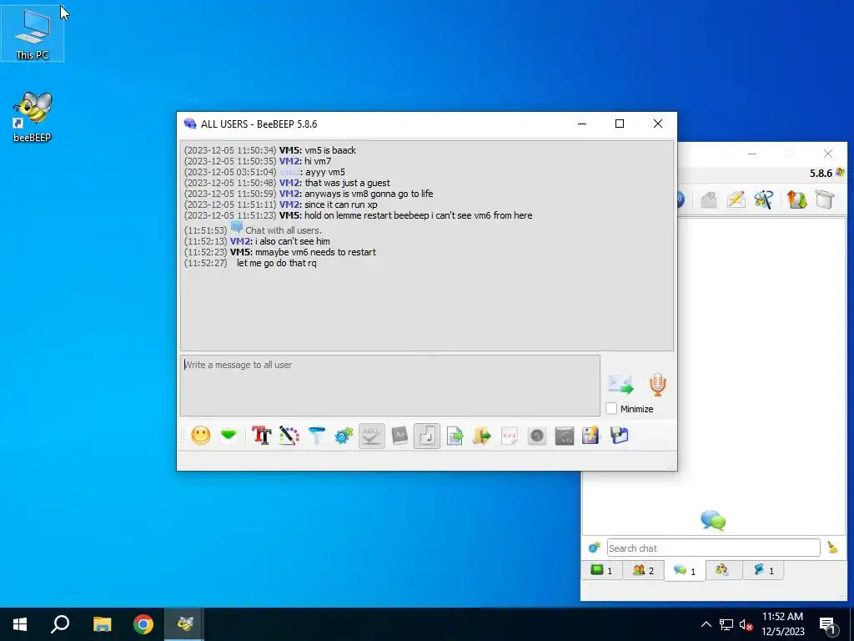Viewport: 854px width, 641px height.
Task: Select the This PC desktop icon
Action: tap(33, 33)
